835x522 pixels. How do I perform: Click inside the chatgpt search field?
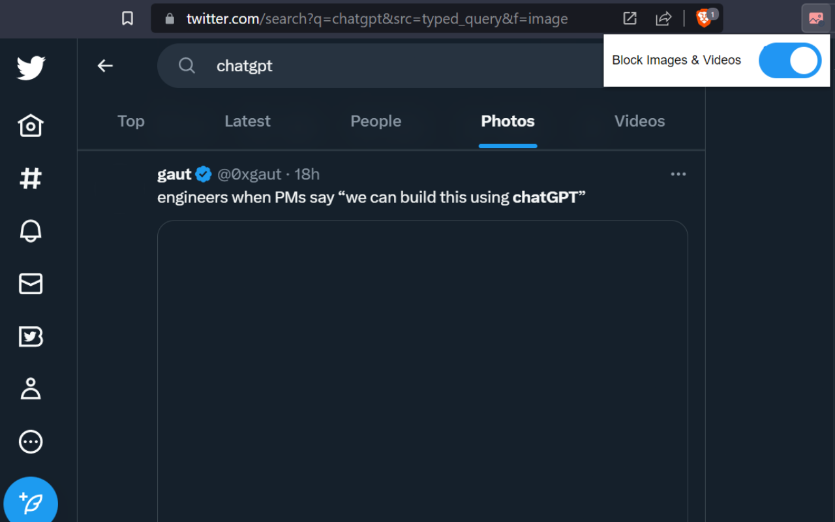click(326, 65)
